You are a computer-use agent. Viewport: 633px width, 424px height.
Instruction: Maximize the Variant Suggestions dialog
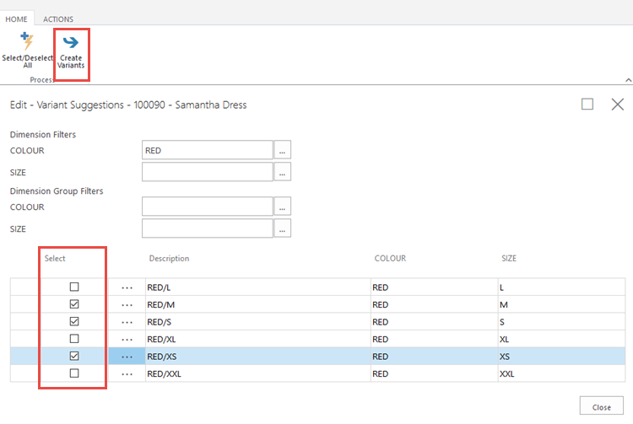click(587, 105)
